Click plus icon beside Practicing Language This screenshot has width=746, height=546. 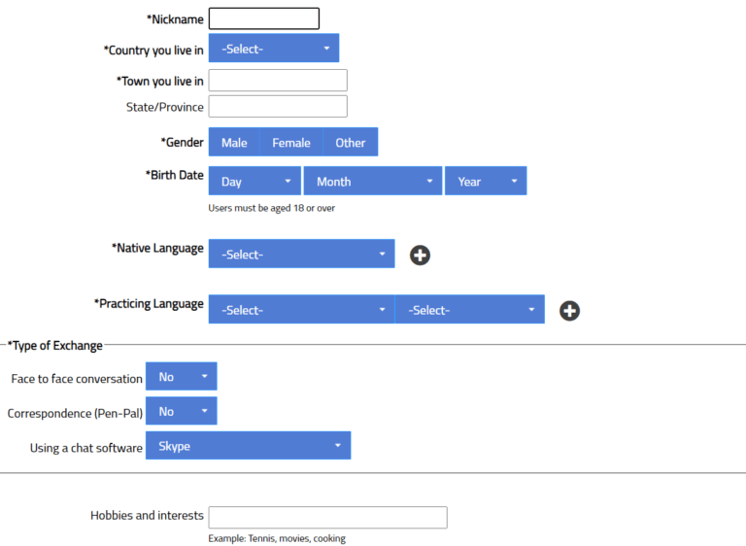point(570,311)
